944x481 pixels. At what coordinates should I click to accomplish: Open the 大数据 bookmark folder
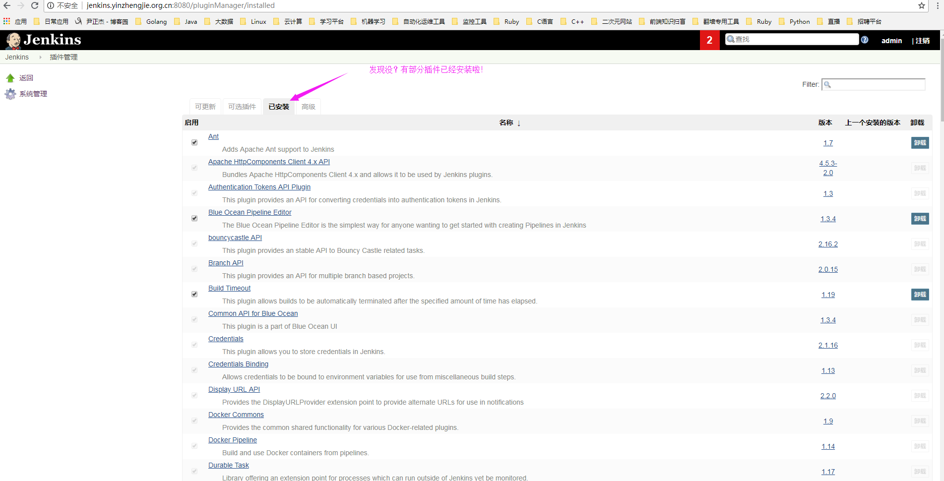[218, 21]
